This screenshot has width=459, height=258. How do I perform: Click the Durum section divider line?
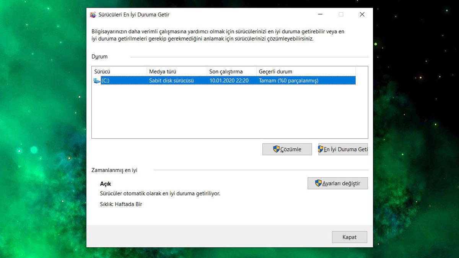[x=249, y=57]
